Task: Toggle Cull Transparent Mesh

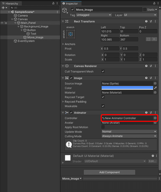Action: (103, 71)
